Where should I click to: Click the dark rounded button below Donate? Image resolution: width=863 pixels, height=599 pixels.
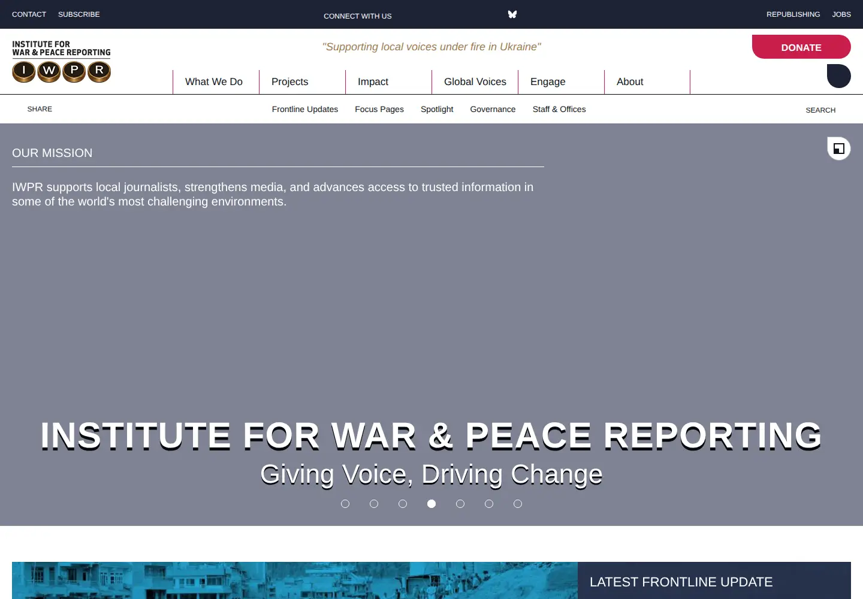click(x=839, y=76)
